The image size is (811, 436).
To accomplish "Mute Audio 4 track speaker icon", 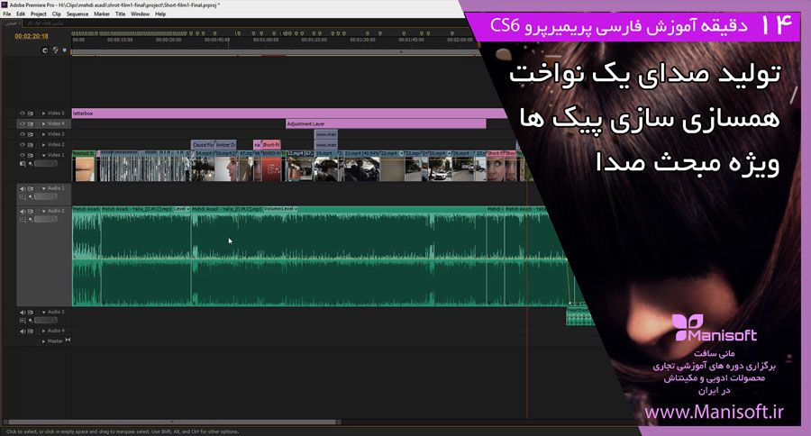I will click(23, 331).
